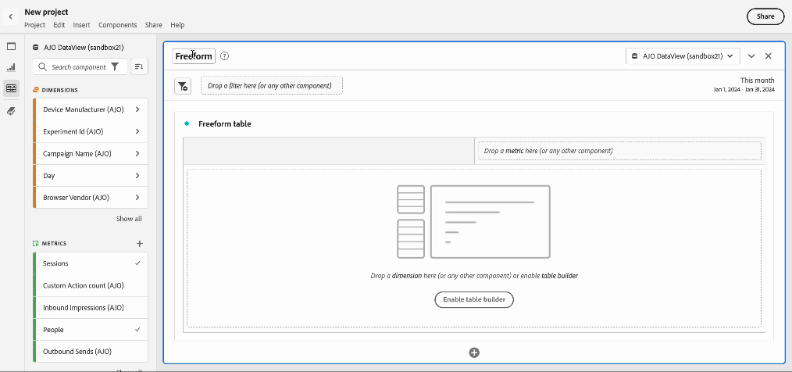Open the Components menu

click(x=118, y=25)
